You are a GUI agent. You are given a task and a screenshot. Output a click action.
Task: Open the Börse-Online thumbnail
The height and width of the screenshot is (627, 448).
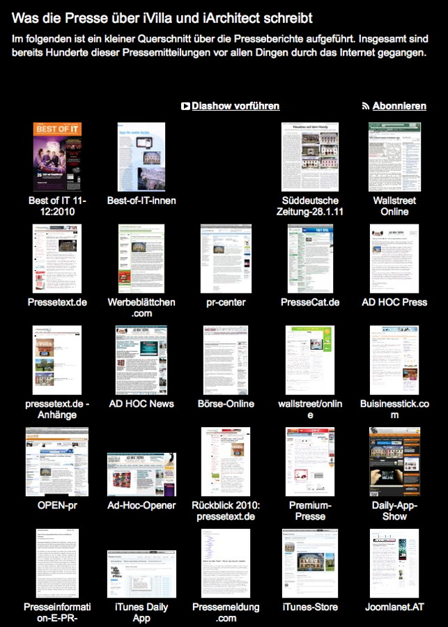(226, 360)
